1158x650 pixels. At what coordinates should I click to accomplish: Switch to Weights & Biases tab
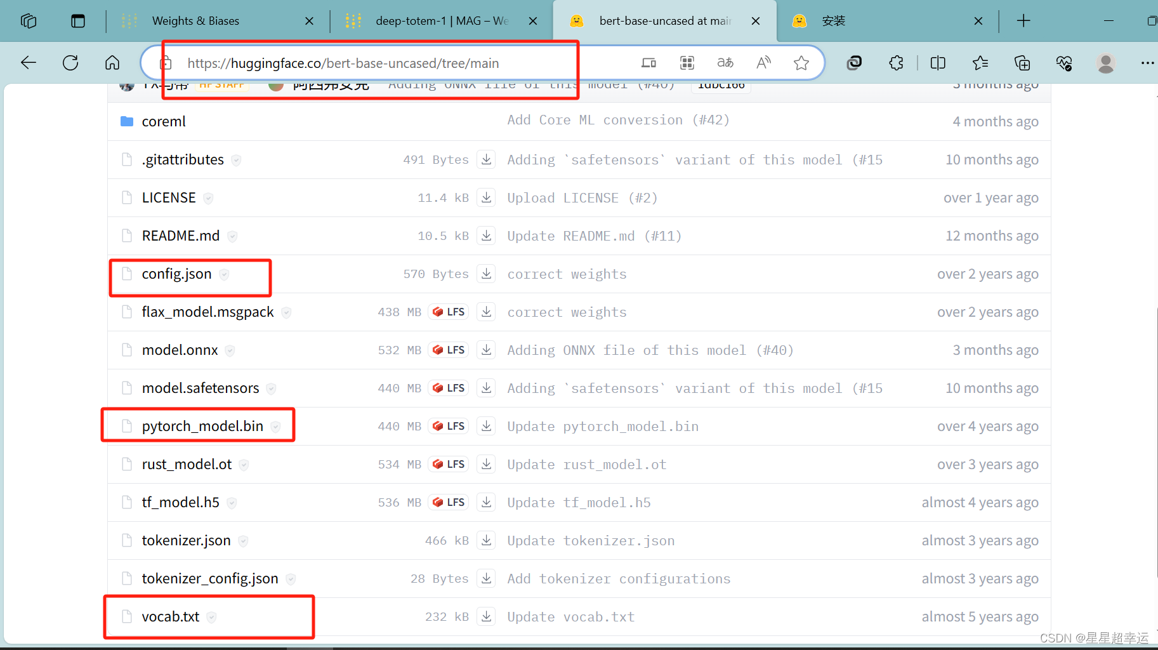pyautogui.click(x=195, y=21)
